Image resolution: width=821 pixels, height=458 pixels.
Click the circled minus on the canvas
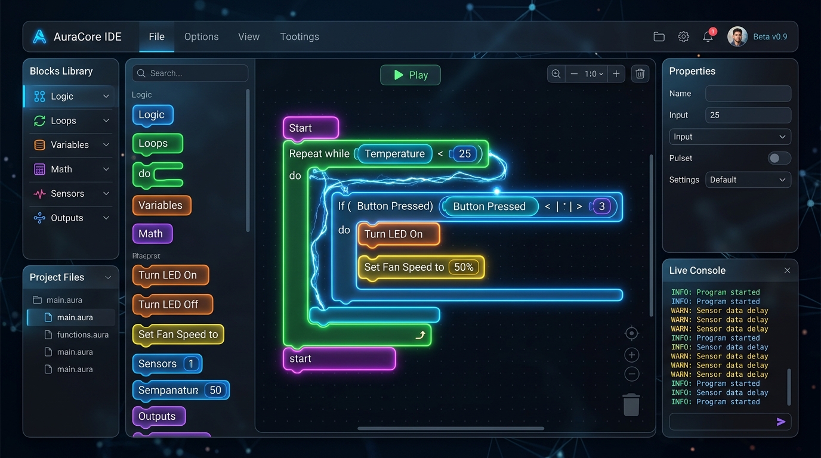pos(631,374)
